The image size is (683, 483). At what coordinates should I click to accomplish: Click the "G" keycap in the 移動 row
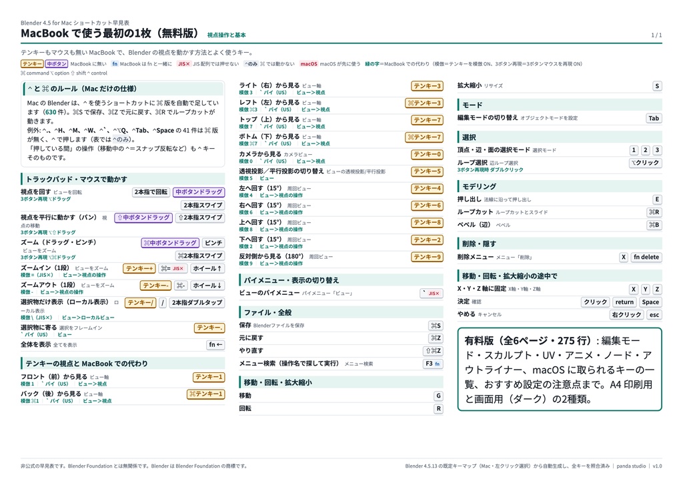tap(438, 396)
